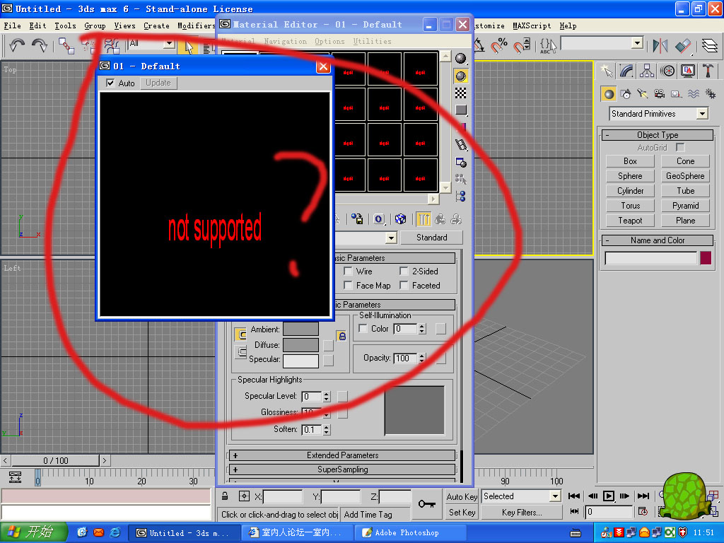Viewport: 724px width, 543px height.
Task: Toggle the Auto Key animation mode
Action: click(x=462, y=496)
